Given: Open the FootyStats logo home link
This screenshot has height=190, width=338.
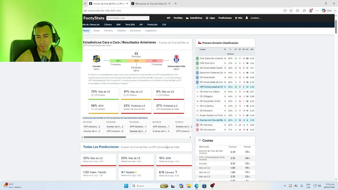Looking at the screenshot, I should 94,18.
